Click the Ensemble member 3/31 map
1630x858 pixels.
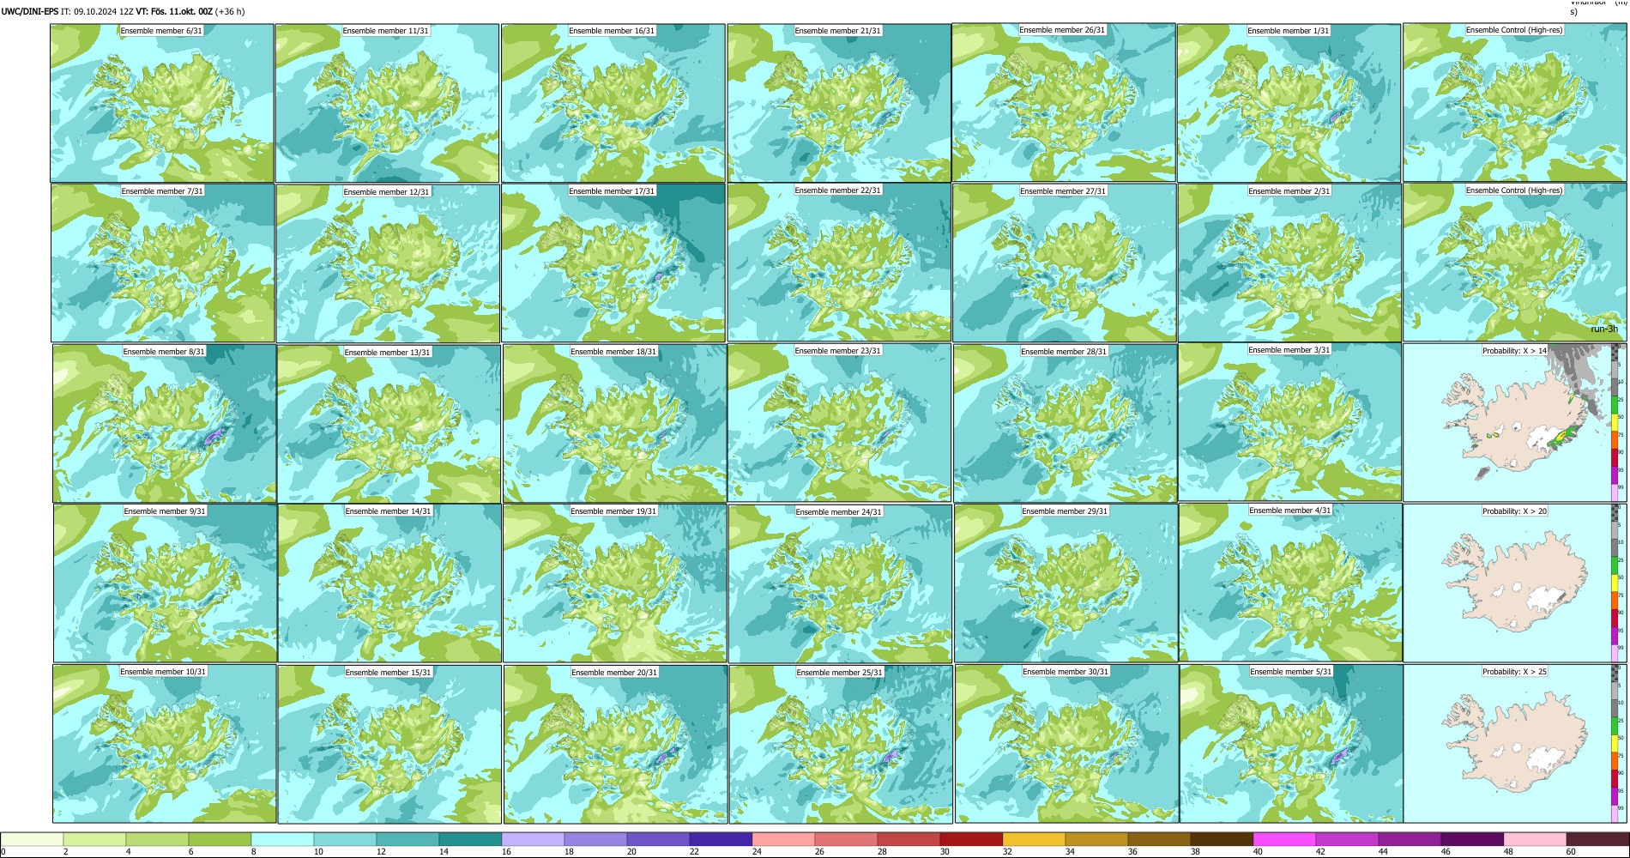pyautogui.click(x=1290, y=423)
